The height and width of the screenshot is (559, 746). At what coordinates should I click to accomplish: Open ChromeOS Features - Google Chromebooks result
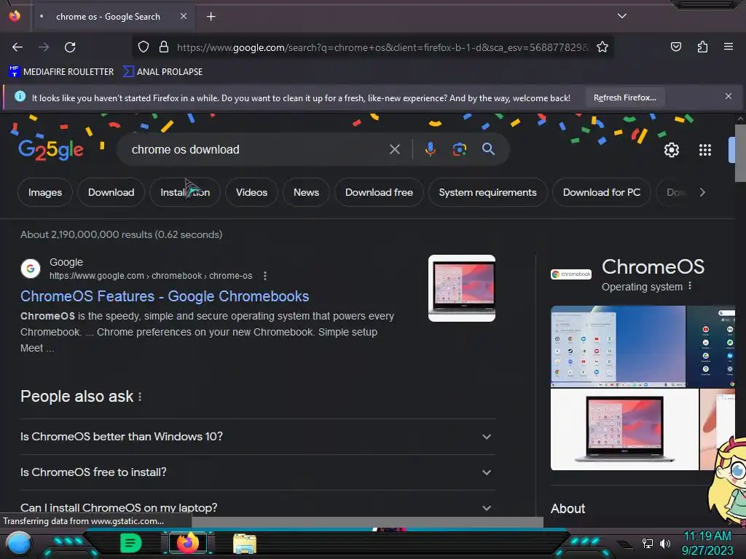tap(165, 296)
